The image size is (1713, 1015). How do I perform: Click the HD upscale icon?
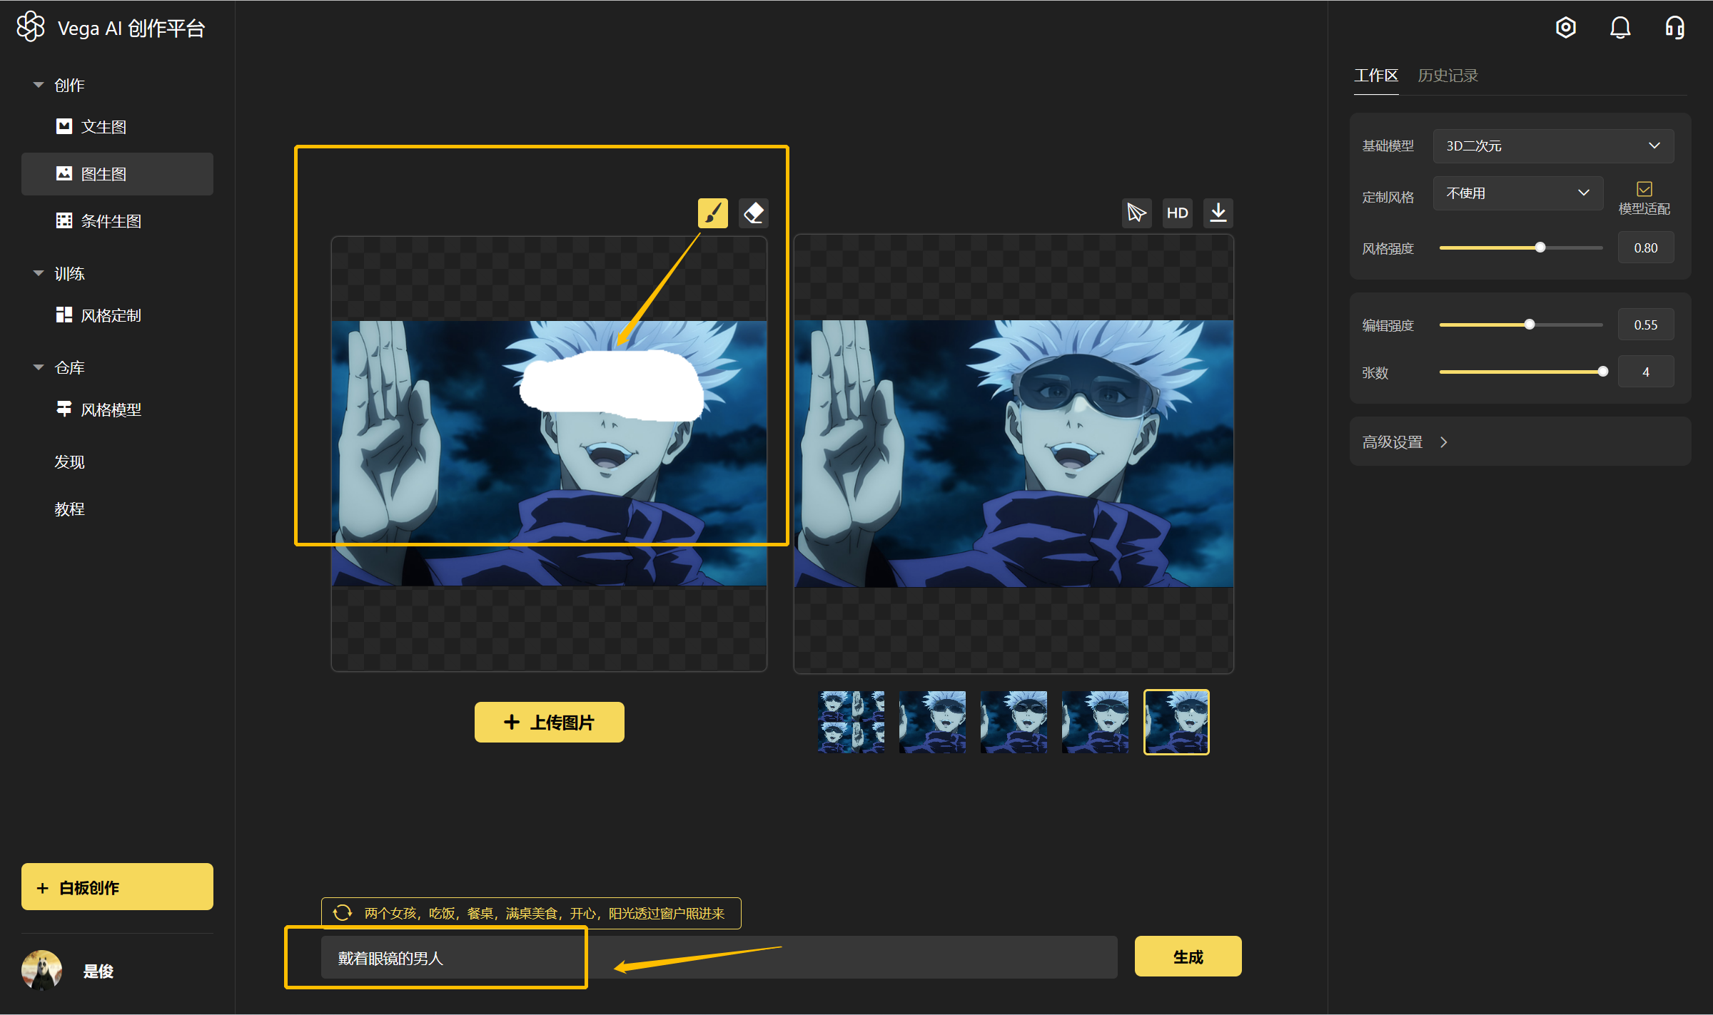coord(1177,213)
